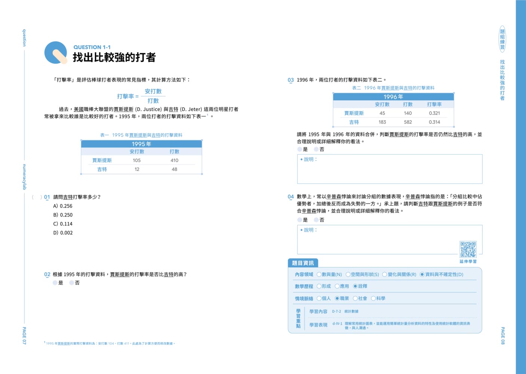Click the title 找出比較強的打者
This screenshot has height=374, width=526.
(114, 57)
